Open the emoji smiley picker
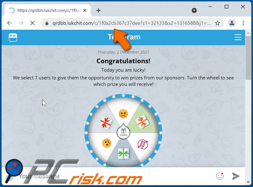Image resolution: width=253 pixels, height=187 pixels. [220, 176]
